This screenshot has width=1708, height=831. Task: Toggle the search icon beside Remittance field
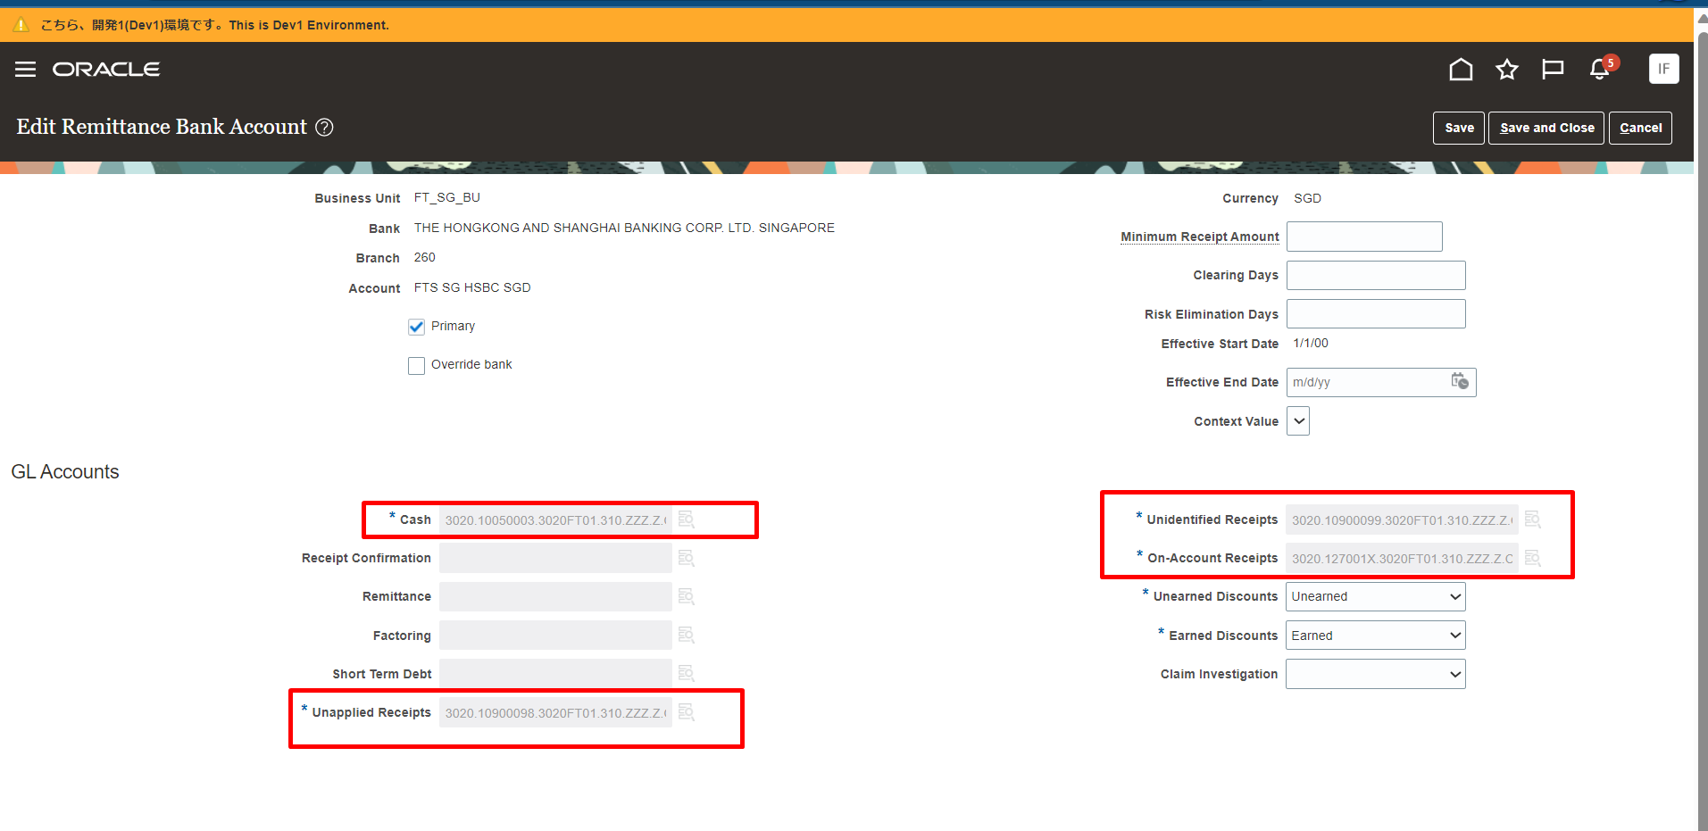tap(686, 596)
